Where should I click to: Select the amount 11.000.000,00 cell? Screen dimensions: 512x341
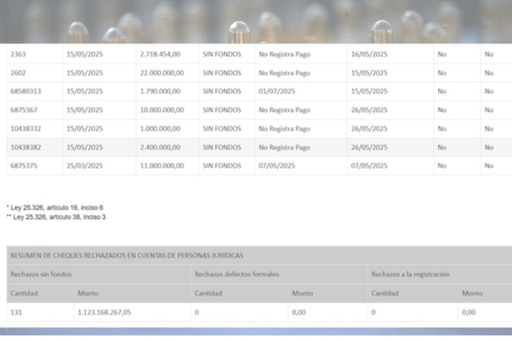coord(162,166)
